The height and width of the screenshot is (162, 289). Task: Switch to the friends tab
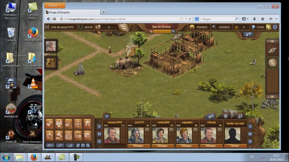pyautogui.click(x=240, y=116)
